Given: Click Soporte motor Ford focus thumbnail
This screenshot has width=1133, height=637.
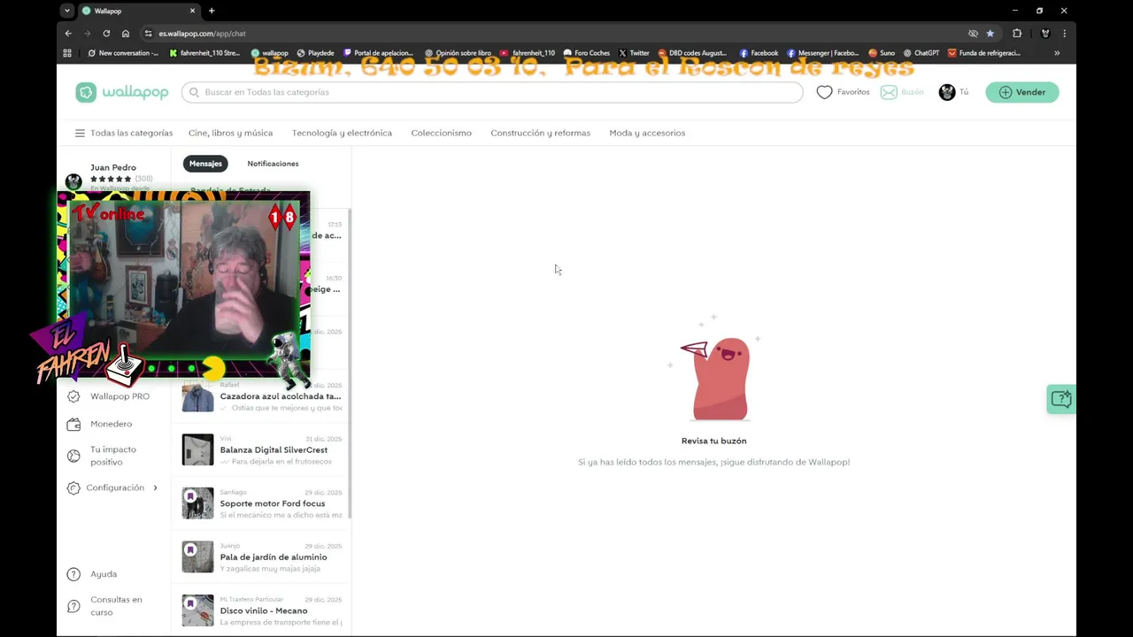Looking at the screenshot, I should click(x=197, y=503).
